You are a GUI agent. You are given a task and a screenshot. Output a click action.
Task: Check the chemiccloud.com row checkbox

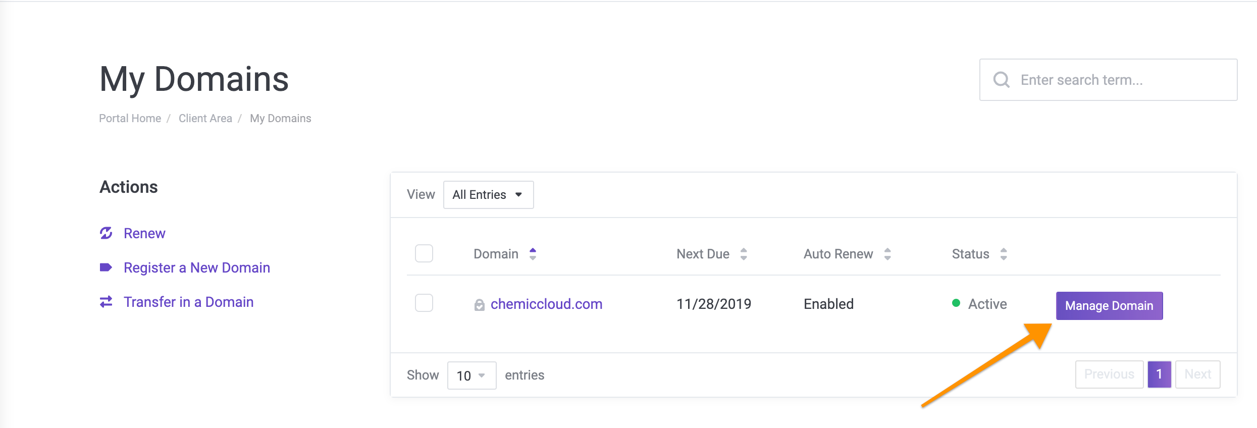(424, 303)
